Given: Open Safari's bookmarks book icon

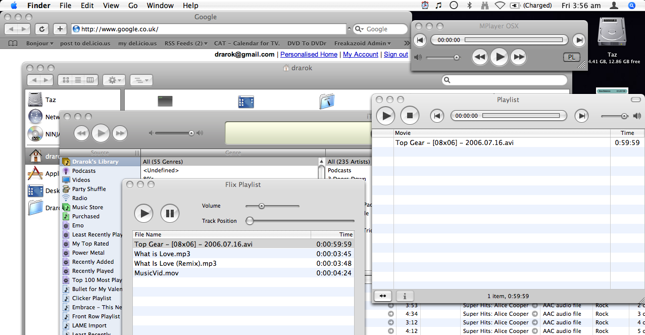Looking at the screenshot, I should click(13, 43).
